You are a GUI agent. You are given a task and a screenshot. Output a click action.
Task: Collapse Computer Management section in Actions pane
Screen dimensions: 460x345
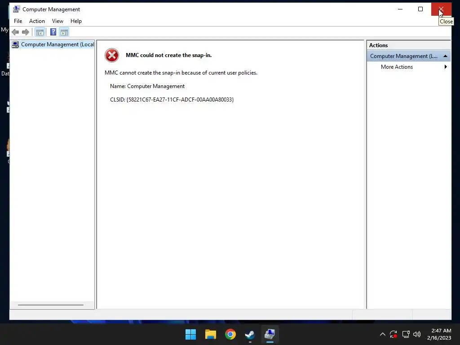(445, 56)
